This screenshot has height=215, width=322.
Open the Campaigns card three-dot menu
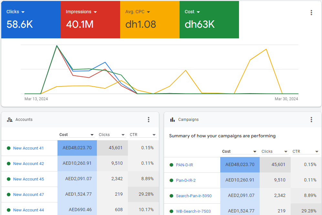(311, 120)
